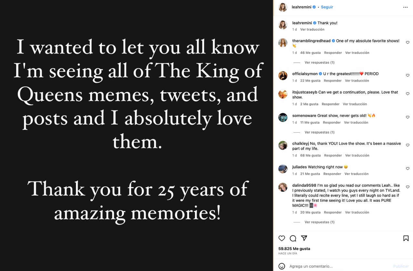
Task: Open officialsymon's profile avatar
Action: 283,75
